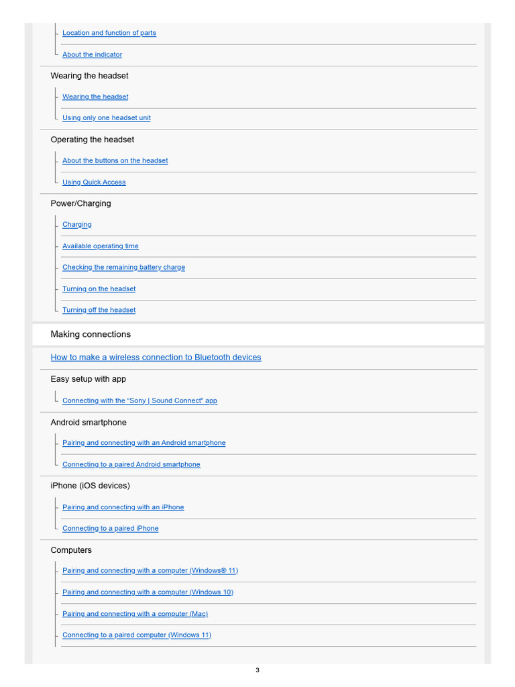Click 'Connecting to a paired iPhone' link
The width and height of the screenshot is (515, 687).
110,528
